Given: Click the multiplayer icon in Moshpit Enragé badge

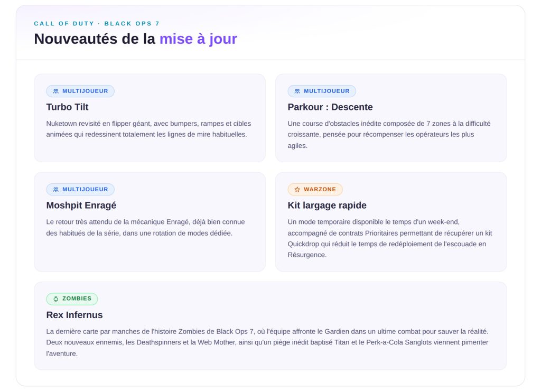Looking at the screenshot, I should click(56, 190).
